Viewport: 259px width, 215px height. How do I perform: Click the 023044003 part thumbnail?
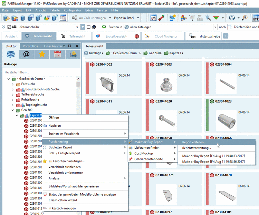tap(166, 85)
